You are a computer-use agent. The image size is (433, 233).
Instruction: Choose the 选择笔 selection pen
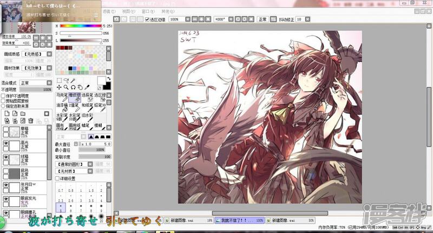87,97
